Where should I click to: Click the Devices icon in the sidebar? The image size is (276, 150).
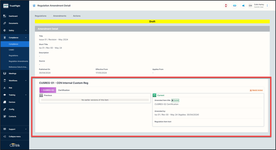pos(4,102)
